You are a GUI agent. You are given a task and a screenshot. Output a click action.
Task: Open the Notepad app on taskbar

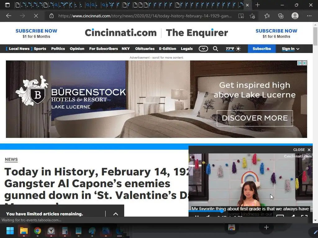click(78, 231)
